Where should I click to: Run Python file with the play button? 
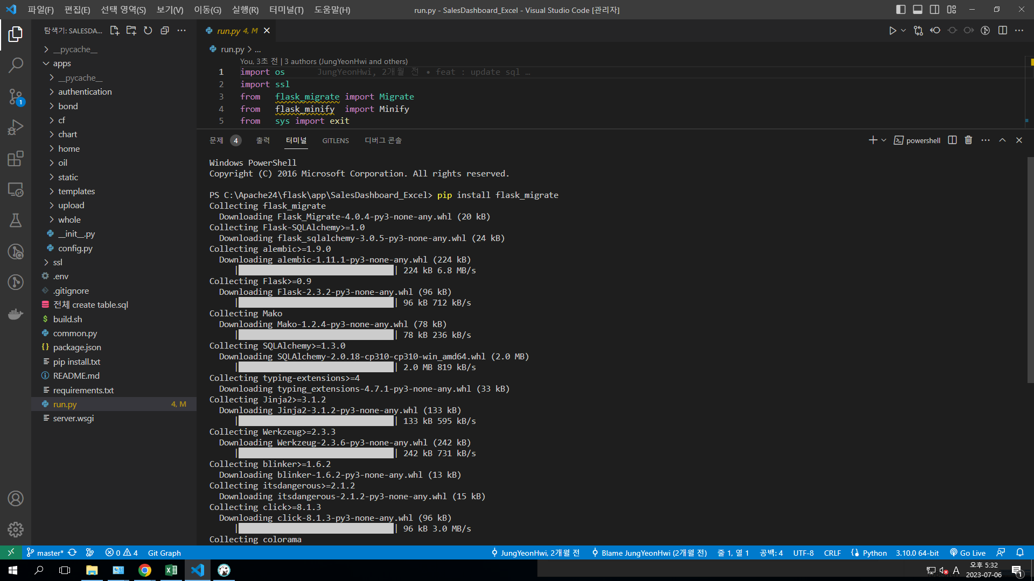coord(892,31)
